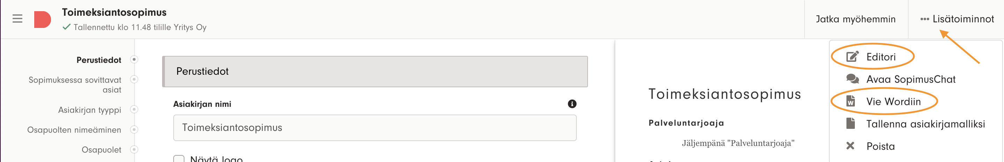Collapse the Perustiedot section header

[x=375, y=71]
